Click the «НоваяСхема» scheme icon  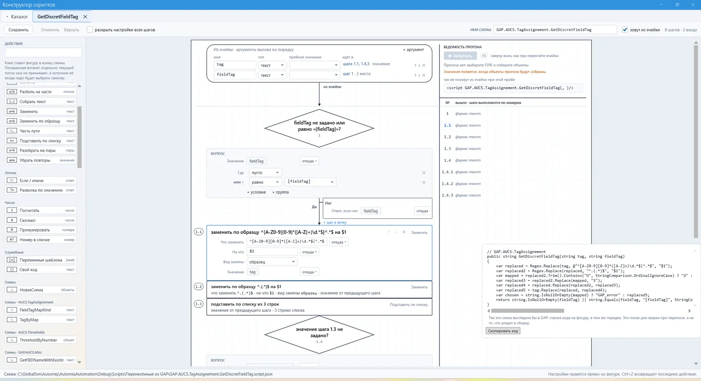[x=12, y=290]
